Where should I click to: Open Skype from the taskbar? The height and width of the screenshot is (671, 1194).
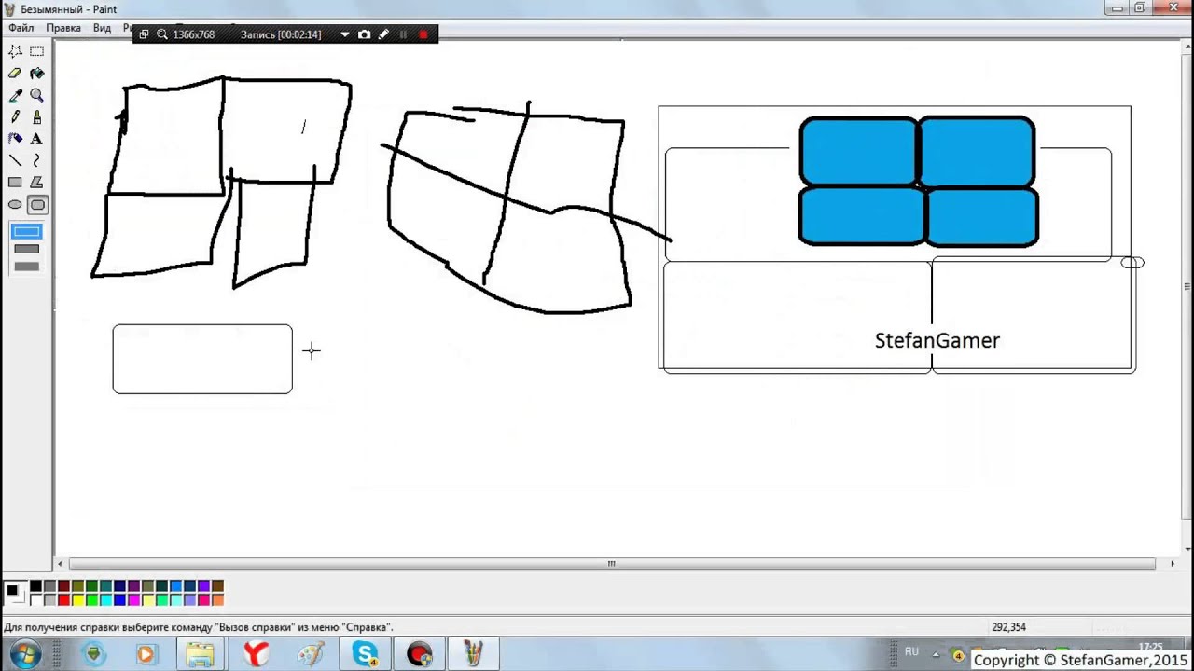click(365, 654)
